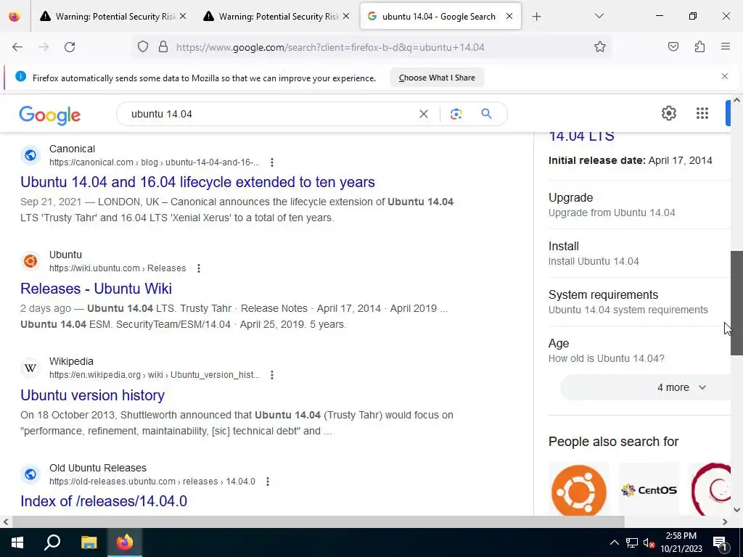Open the Google apps grid
743x557 pixels.
[x=702, y=114]
